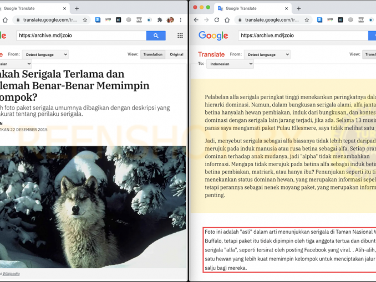Open blue S extension in right window
The height and width of the screenshot is (282, 376).
tap(319, 20)
